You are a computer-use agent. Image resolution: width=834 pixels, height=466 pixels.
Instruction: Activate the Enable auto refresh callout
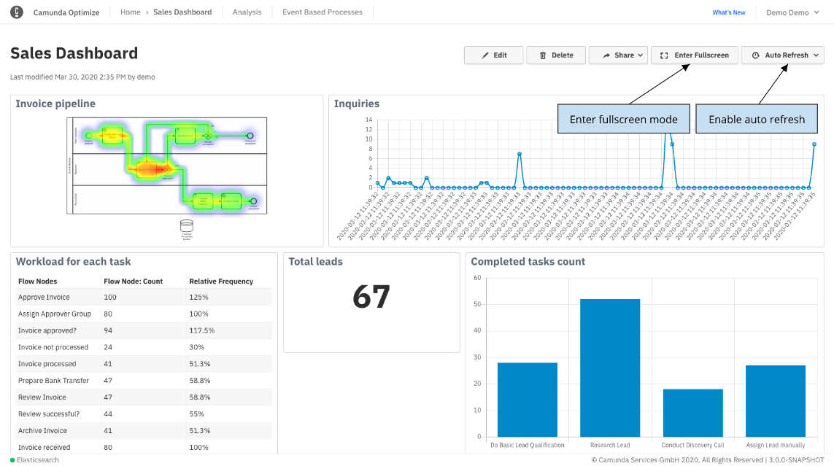click(757, 118)
